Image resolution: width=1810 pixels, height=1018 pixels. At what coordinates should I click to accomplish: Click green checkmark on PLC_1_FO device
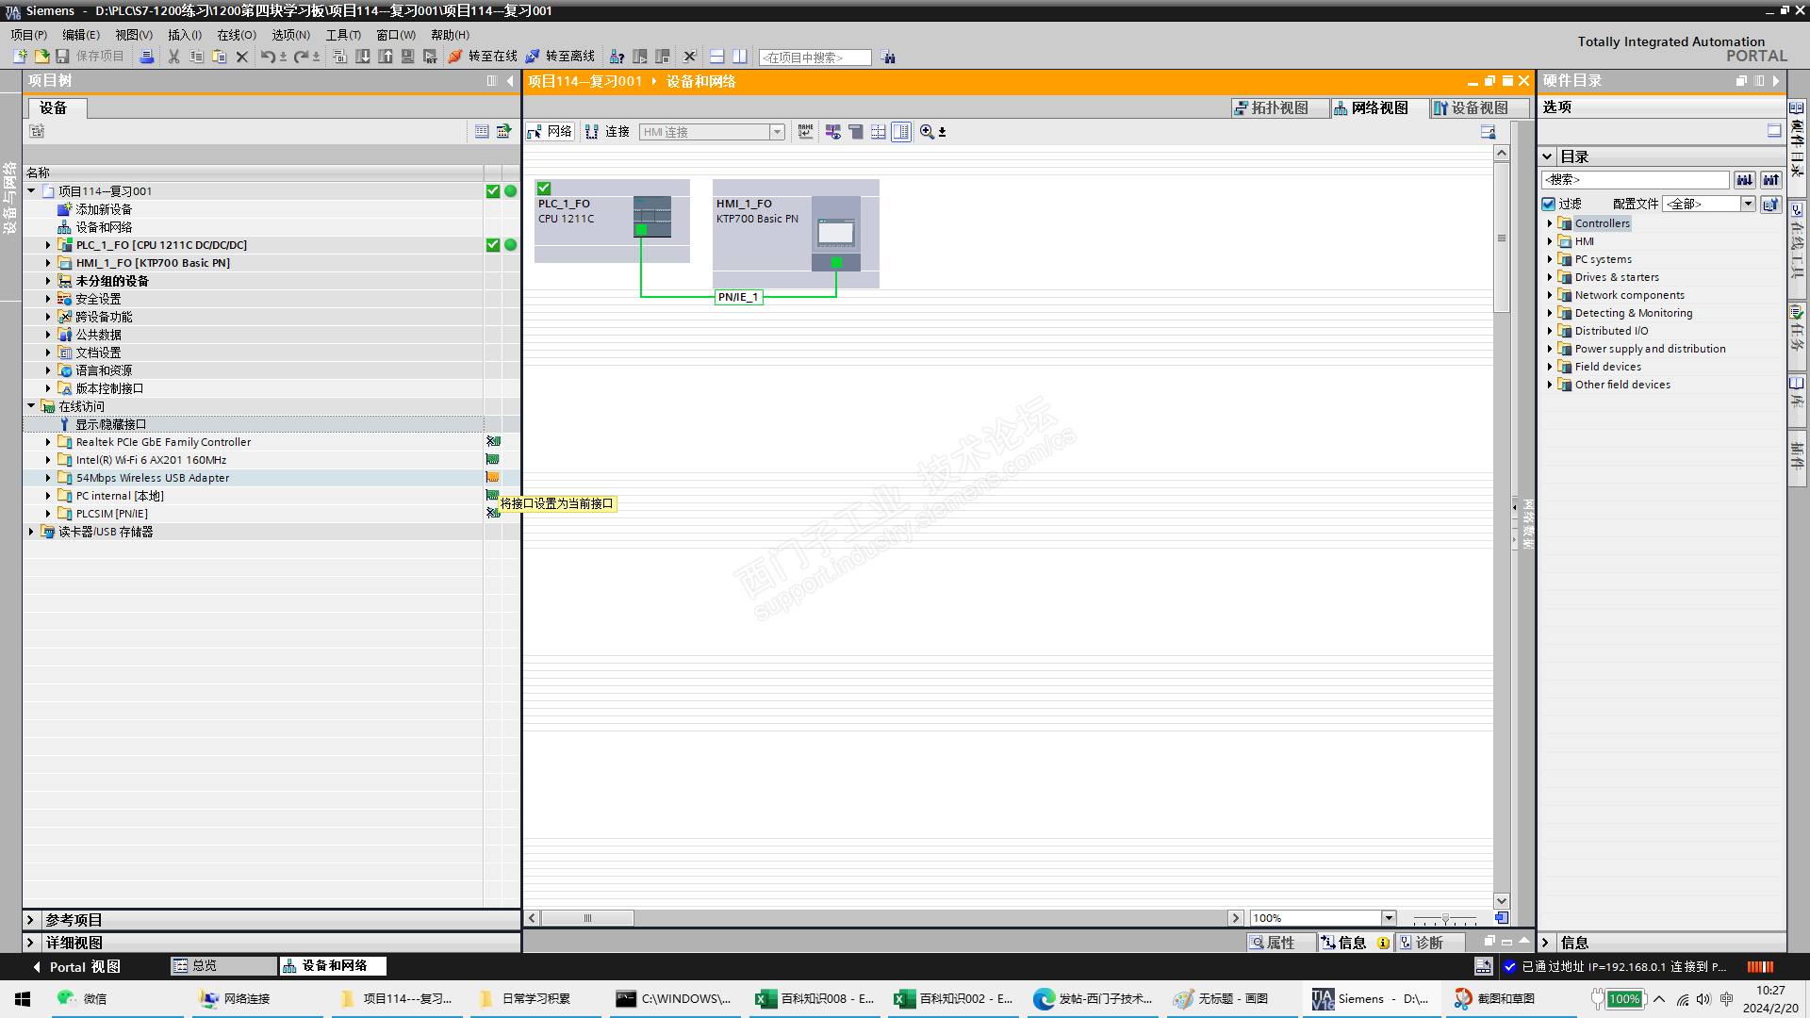tap(544, 189)
